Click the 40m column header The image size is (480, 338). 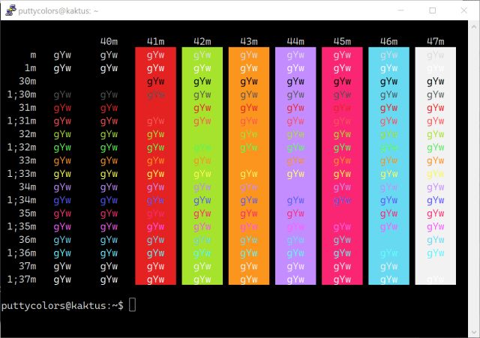click(109, 41)
